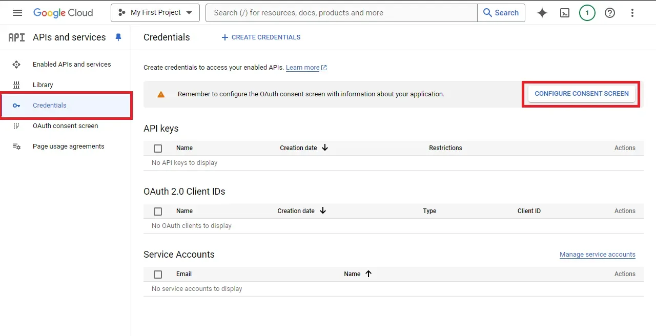Click the Service Accounts section heading
656x336 pixels.
pos(179,255)
